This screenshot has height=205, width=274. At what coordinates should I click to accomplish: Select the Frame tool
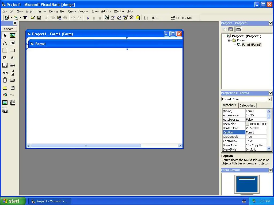[5, 50]
